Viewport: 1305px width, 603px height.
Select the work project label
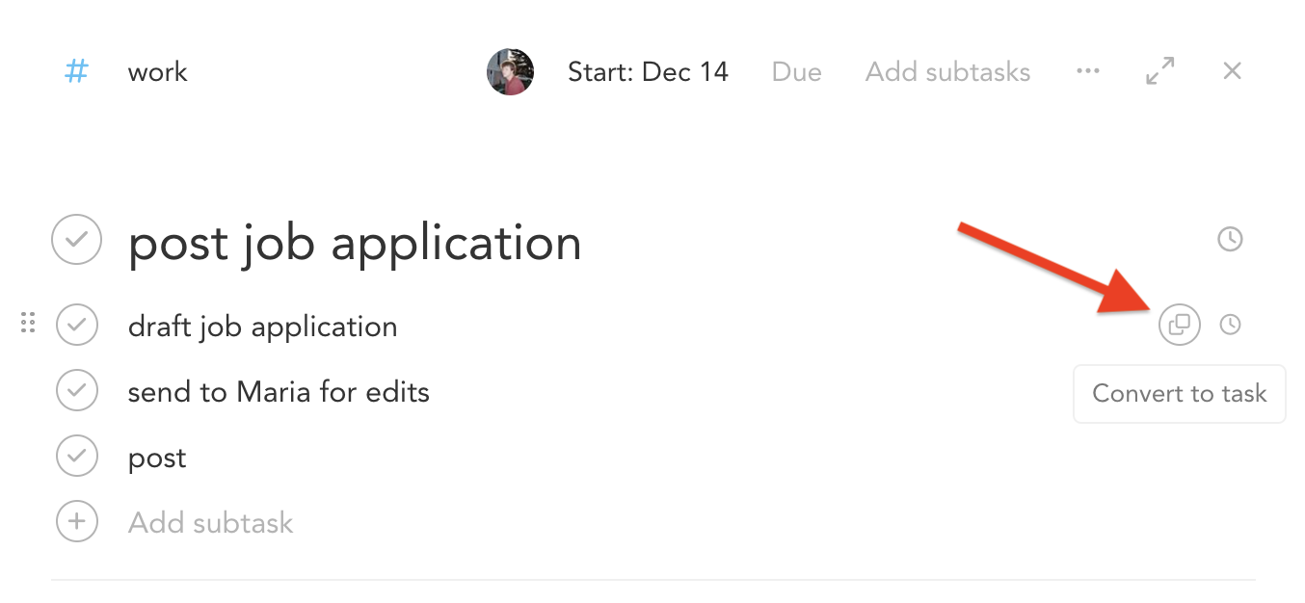click(x=157, y=71)
